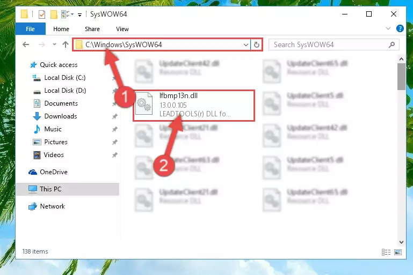Click the pin icon next to Music
Screen dimensions: 413x275
[114, 129]
